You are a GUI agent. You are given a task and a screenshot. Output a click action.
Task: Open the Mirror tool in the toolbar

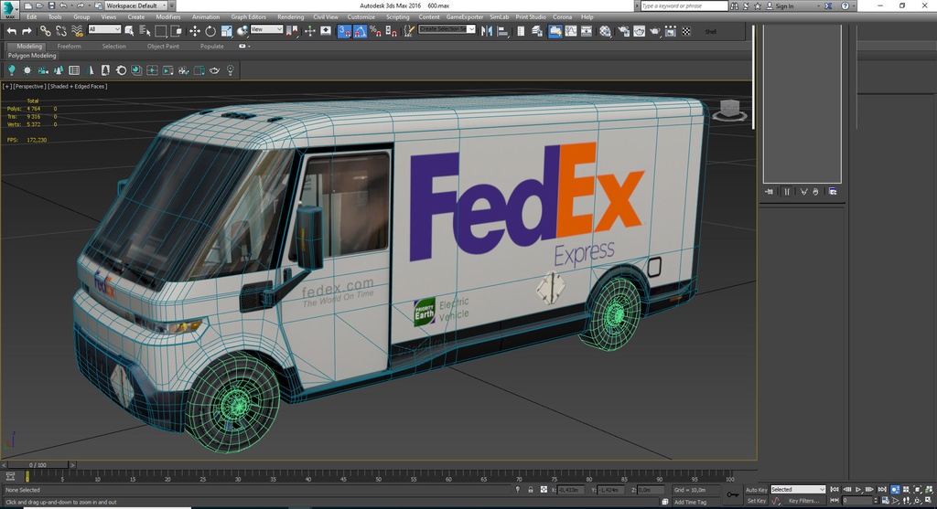click(486, 31)
